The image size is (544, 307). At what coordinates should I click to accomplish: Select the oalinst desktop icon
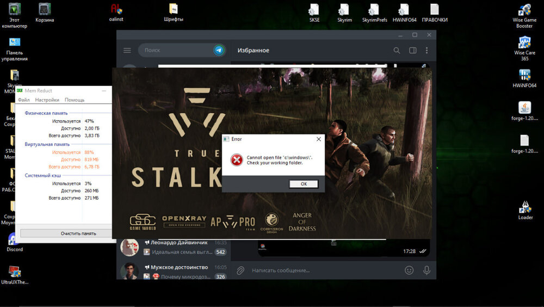[116, 13]
